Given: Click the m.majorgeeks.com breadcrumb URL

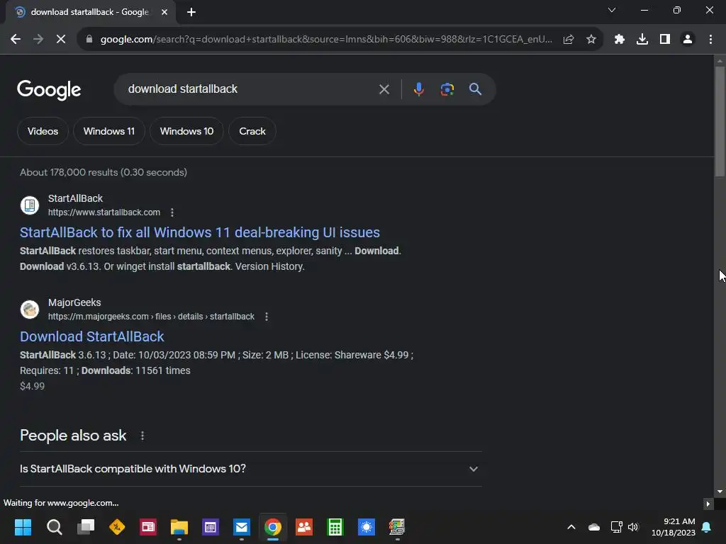Looking at the screenshot, I should [x=152, y=317].
